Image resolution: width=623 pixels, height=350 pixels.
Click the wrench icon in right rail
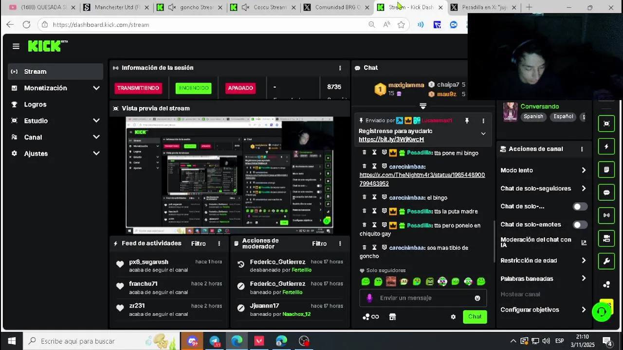[606, 261]
